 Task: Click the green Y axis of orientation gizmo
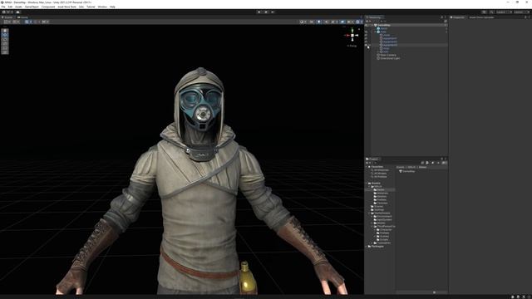tap(352, 30)
